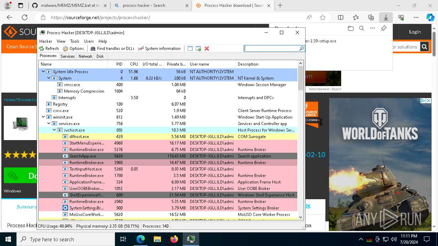Image resolution: width=438 pixels, height=246 pixels.
Task: Click the magnifier in the process search box
Action: [301, 49]
